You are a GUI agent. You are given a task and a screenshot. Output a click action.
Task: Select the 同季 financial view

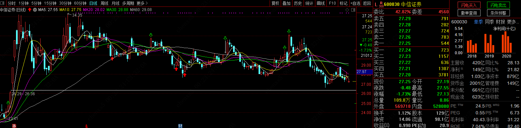489,22
